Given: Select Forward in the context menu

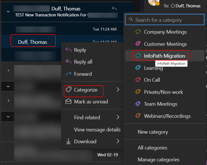Looking at the screenshot, I should tap(83, 74).
